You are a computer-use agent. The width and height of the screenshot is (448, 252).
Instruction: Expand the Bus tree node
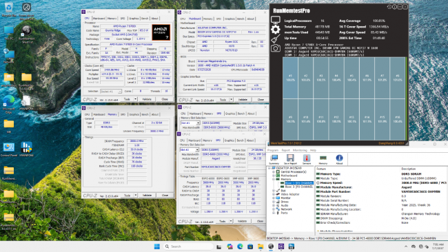click(x=274, y=190)
